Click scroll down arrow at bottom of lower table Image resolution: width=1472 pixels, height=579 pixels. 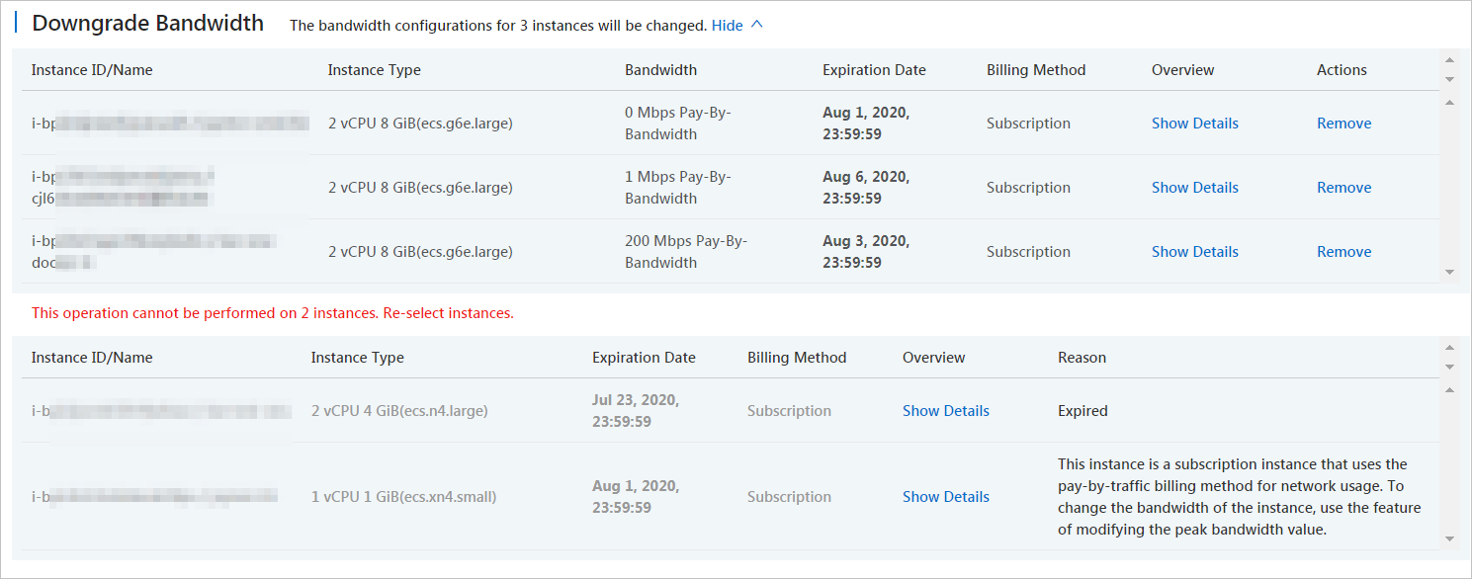[x=1449, y=538]
